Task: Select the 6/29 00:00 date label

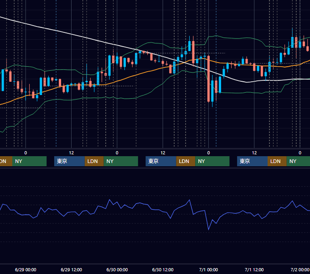Action: point(26,269)
